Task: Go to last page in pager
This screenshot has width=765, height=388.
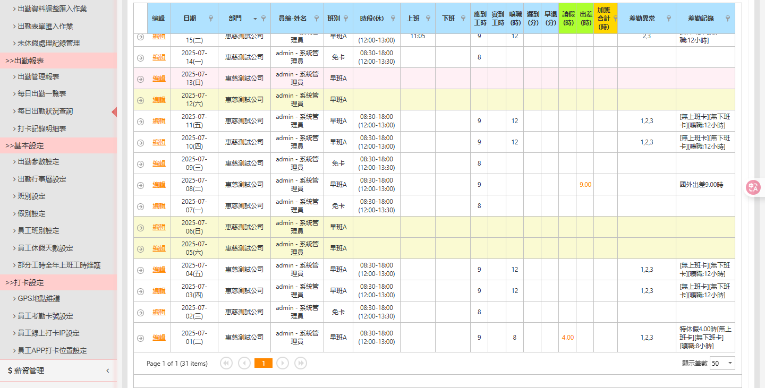Action: coord(301,363)
